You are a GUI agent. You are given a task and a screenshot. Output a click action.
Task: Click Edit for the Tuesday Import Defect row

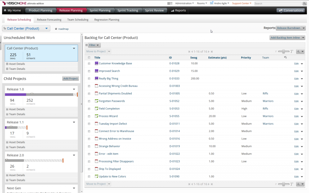tap(296, 124)
